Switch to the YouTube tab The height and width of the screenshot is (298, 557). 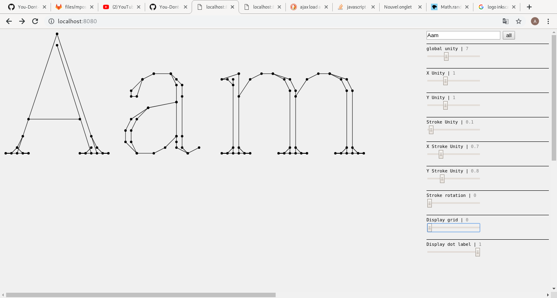[120, 7]
